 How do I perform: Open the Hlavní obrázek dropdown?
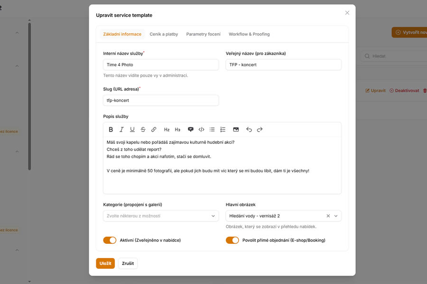(x=336, y=215)
